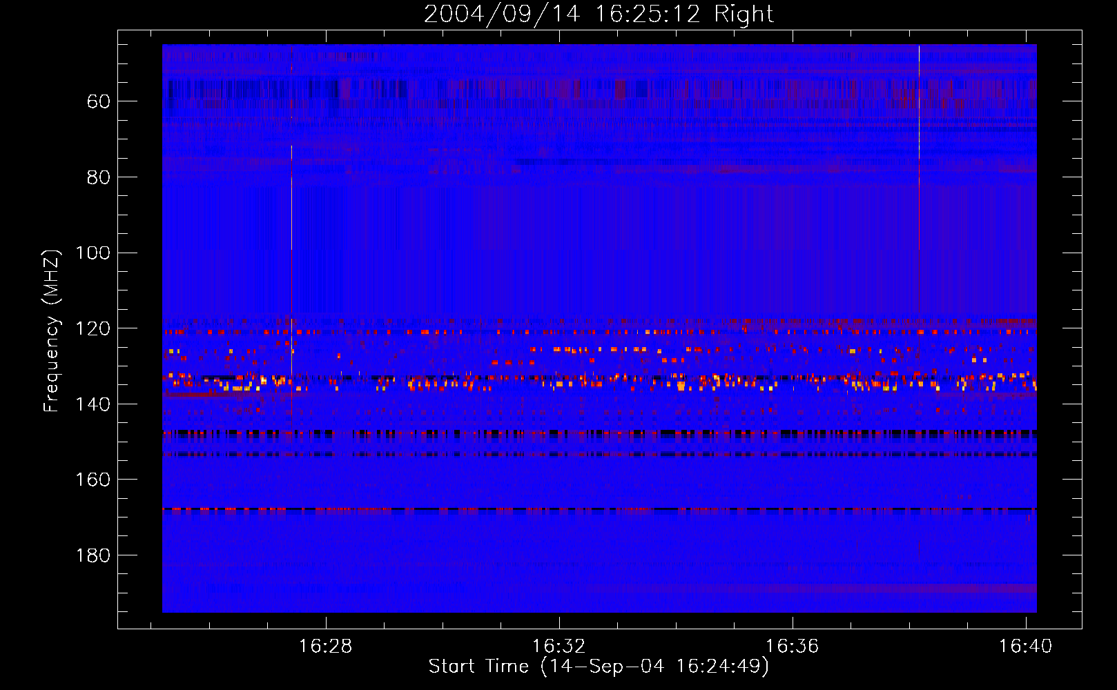The image size is (1117, 690).
Task: Click the 16:32 time tick label
Action: click(558, 646)
